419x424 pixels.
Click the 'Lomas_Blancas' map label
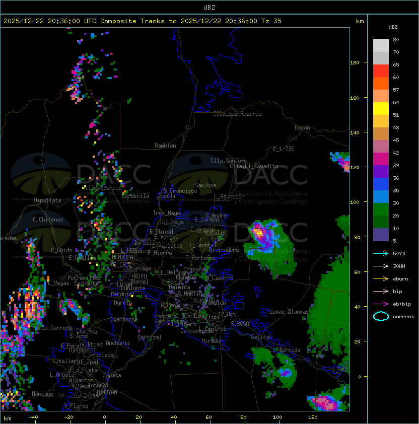(x=289, y=312)
